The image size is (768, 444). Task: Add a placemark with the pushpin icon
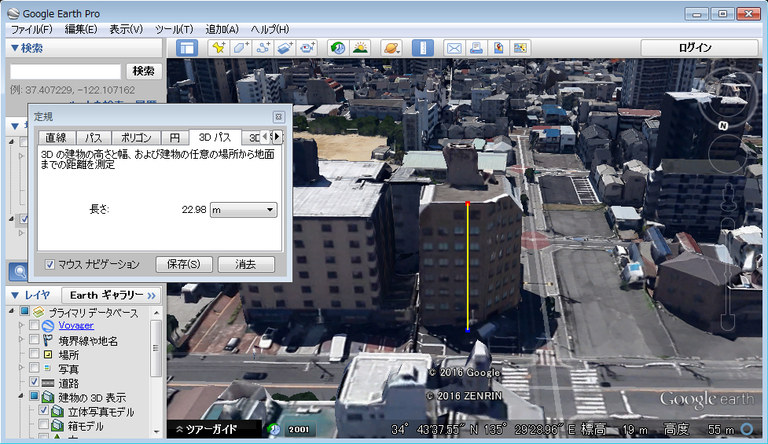coord(219,48)
